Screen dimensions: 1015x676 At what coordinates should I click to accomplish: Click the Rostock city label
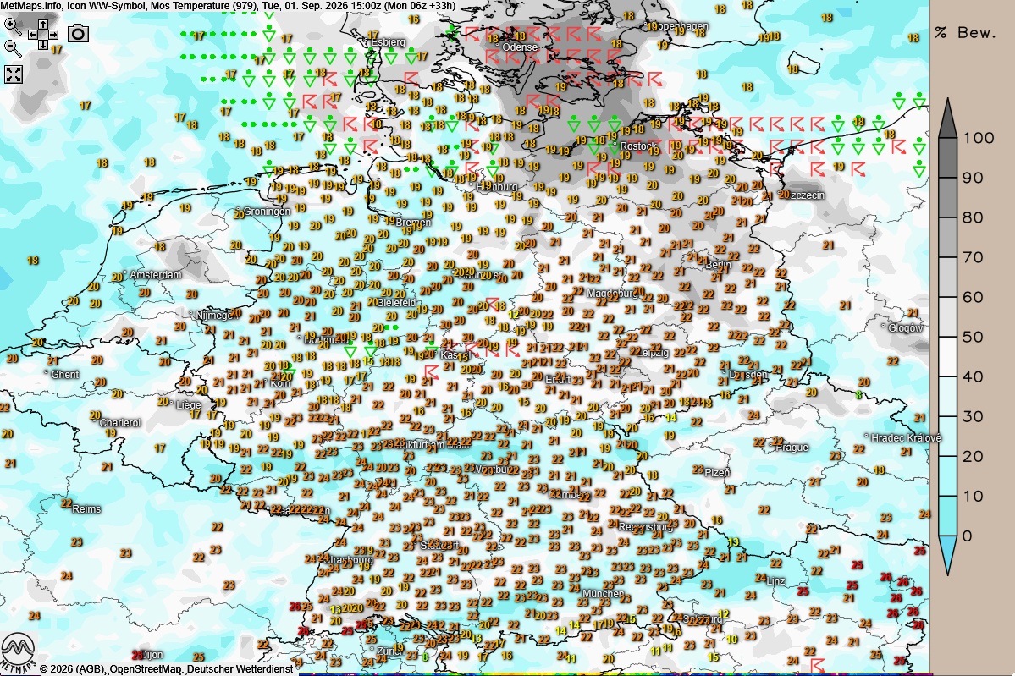[x=637, y=146]
